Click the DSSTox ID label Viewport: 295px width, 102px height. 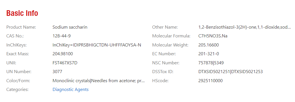pyautogui.click(x=163, y=72)
